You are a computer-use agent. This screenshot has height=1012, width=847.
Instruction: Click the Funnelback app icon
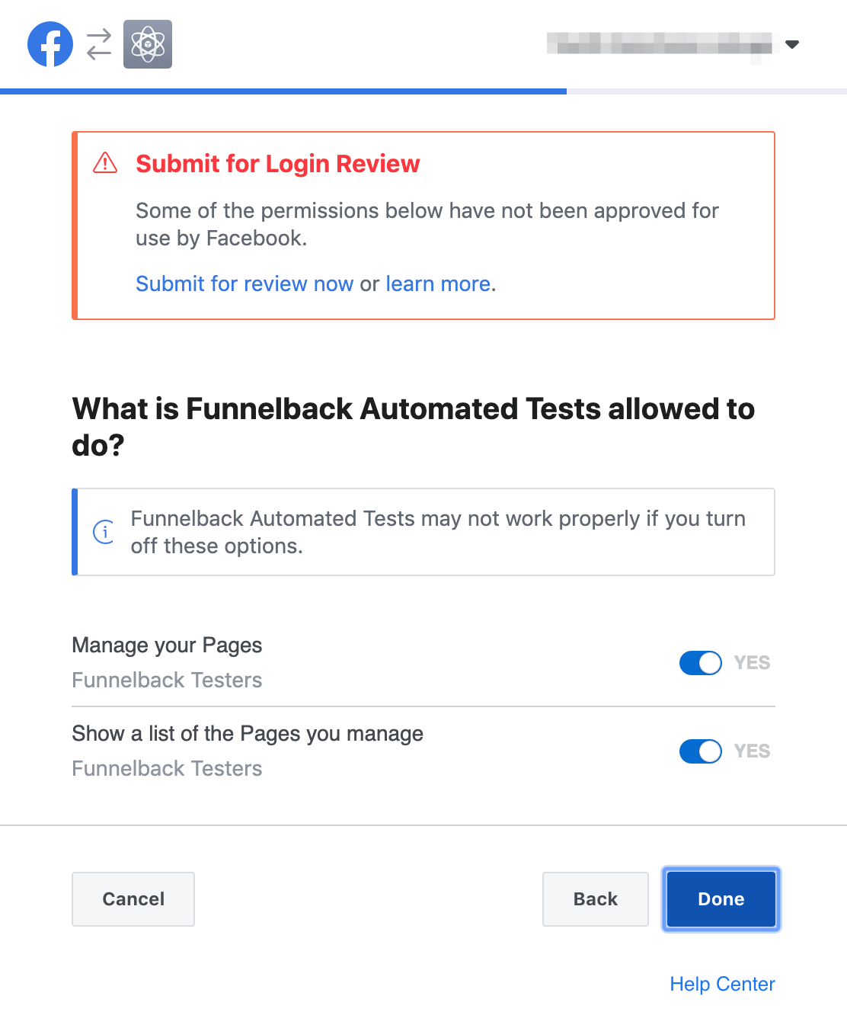[148, 44]
